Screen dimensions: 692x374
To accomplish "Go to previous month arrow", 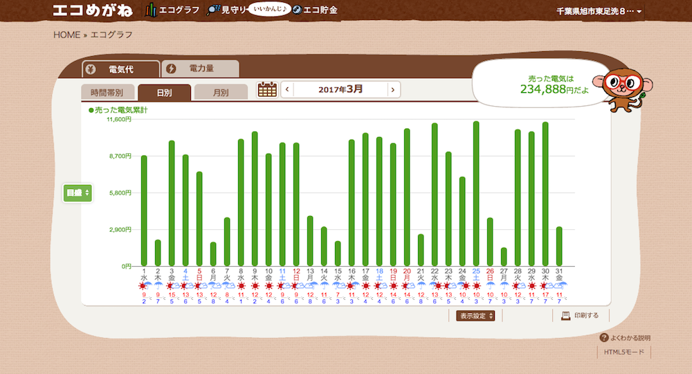I will [287, 89].
